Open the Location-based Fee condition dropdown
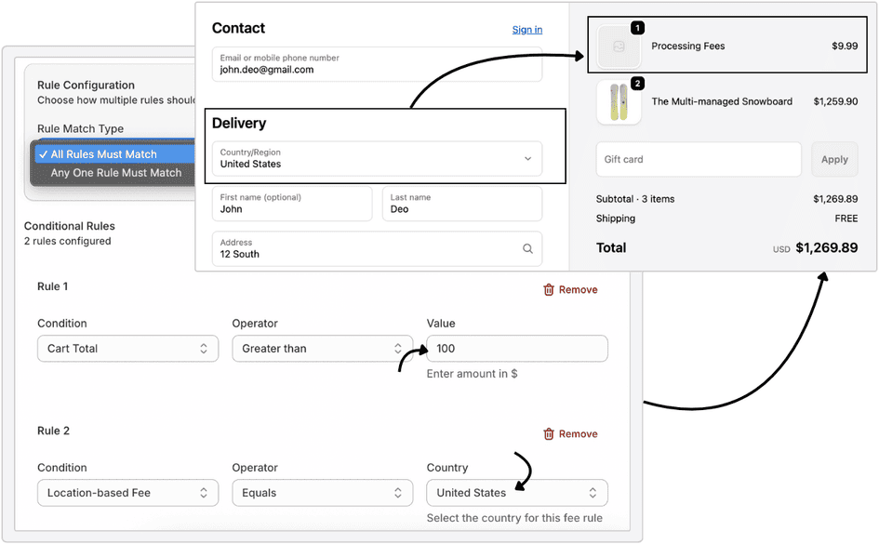This screenshot has height=544, width=879. [127, 492]
